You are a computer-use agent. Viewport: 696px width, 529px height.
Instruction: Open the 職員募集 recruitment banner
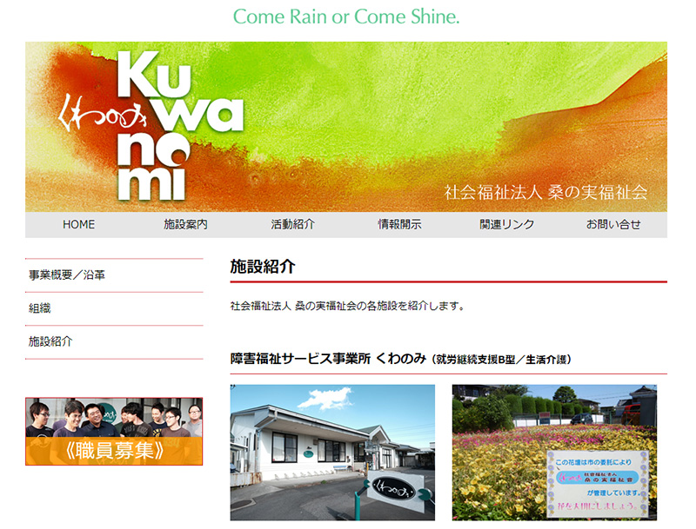coord(114,452)
